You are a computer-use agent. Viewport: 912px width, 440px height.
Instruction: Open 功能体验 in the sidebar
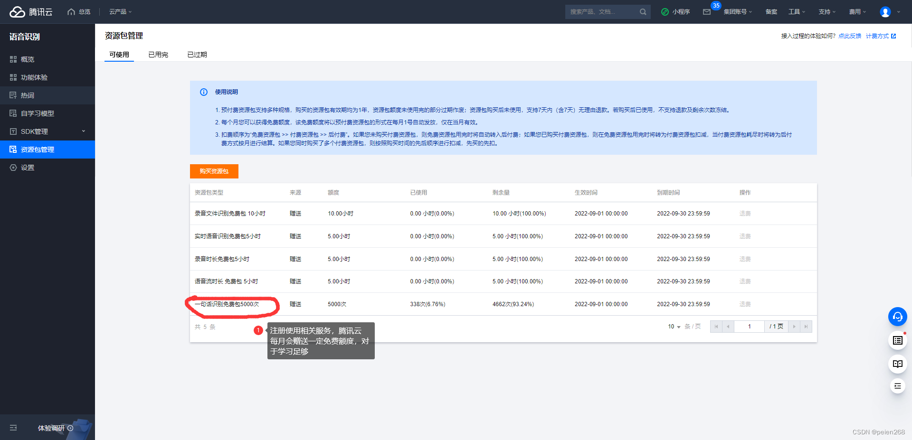coord(34,77)
